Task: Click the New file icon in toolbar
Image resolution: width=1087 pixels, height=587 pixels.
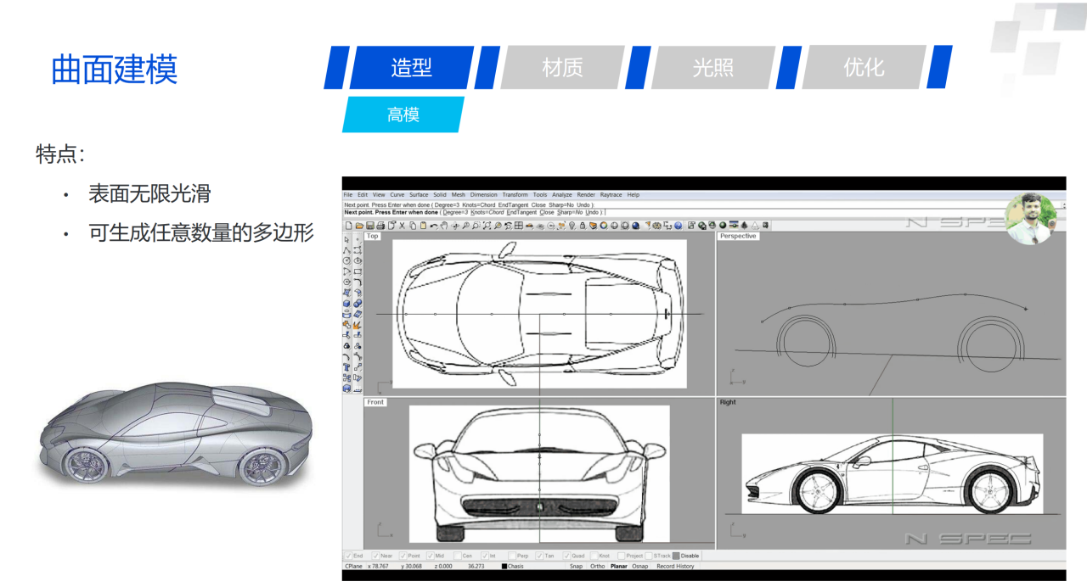Action: 348,226
